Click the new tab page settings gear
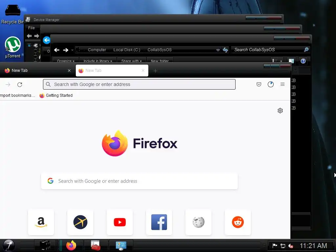 pos(280,111)
